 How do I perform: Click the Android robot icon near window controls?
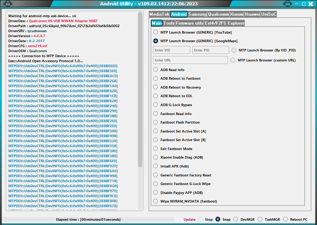287,4
